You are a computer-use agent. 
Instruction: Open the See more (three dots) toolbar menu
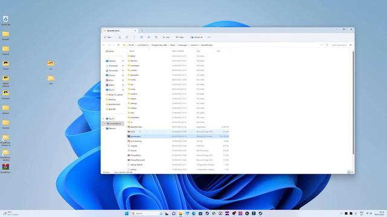pos(209,37)
